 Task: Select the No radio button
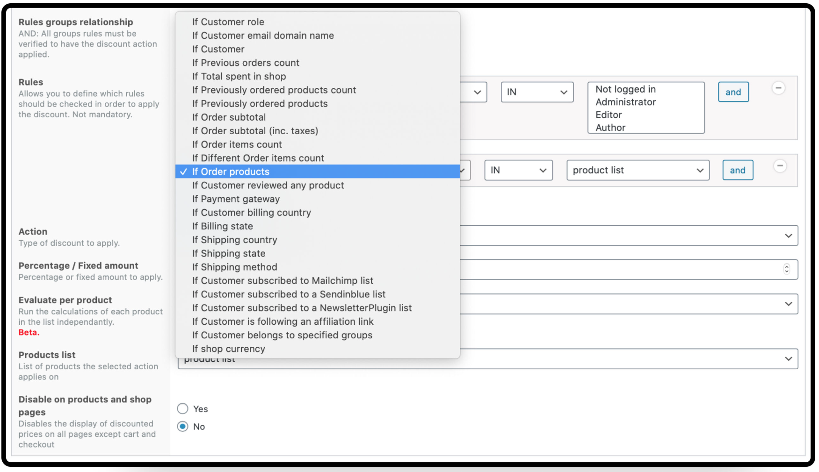pos(183,427)
